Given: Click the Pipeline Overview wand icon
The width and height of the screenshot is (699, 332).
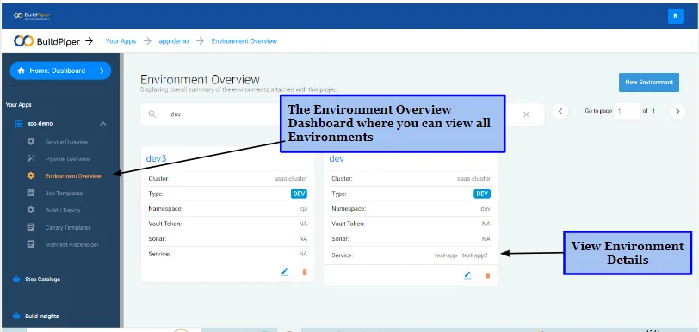Looking at the screenshot, I should [30, 158].
